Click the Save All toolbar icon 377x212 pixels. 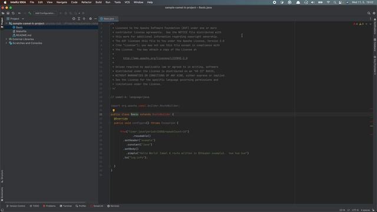[8, 13]
